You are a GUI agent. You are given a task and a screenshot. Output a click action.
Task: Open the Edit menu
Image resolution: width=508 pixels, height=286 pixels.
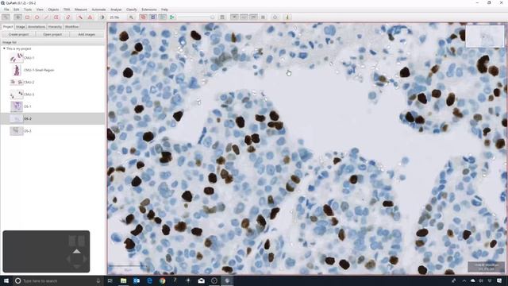16,10
